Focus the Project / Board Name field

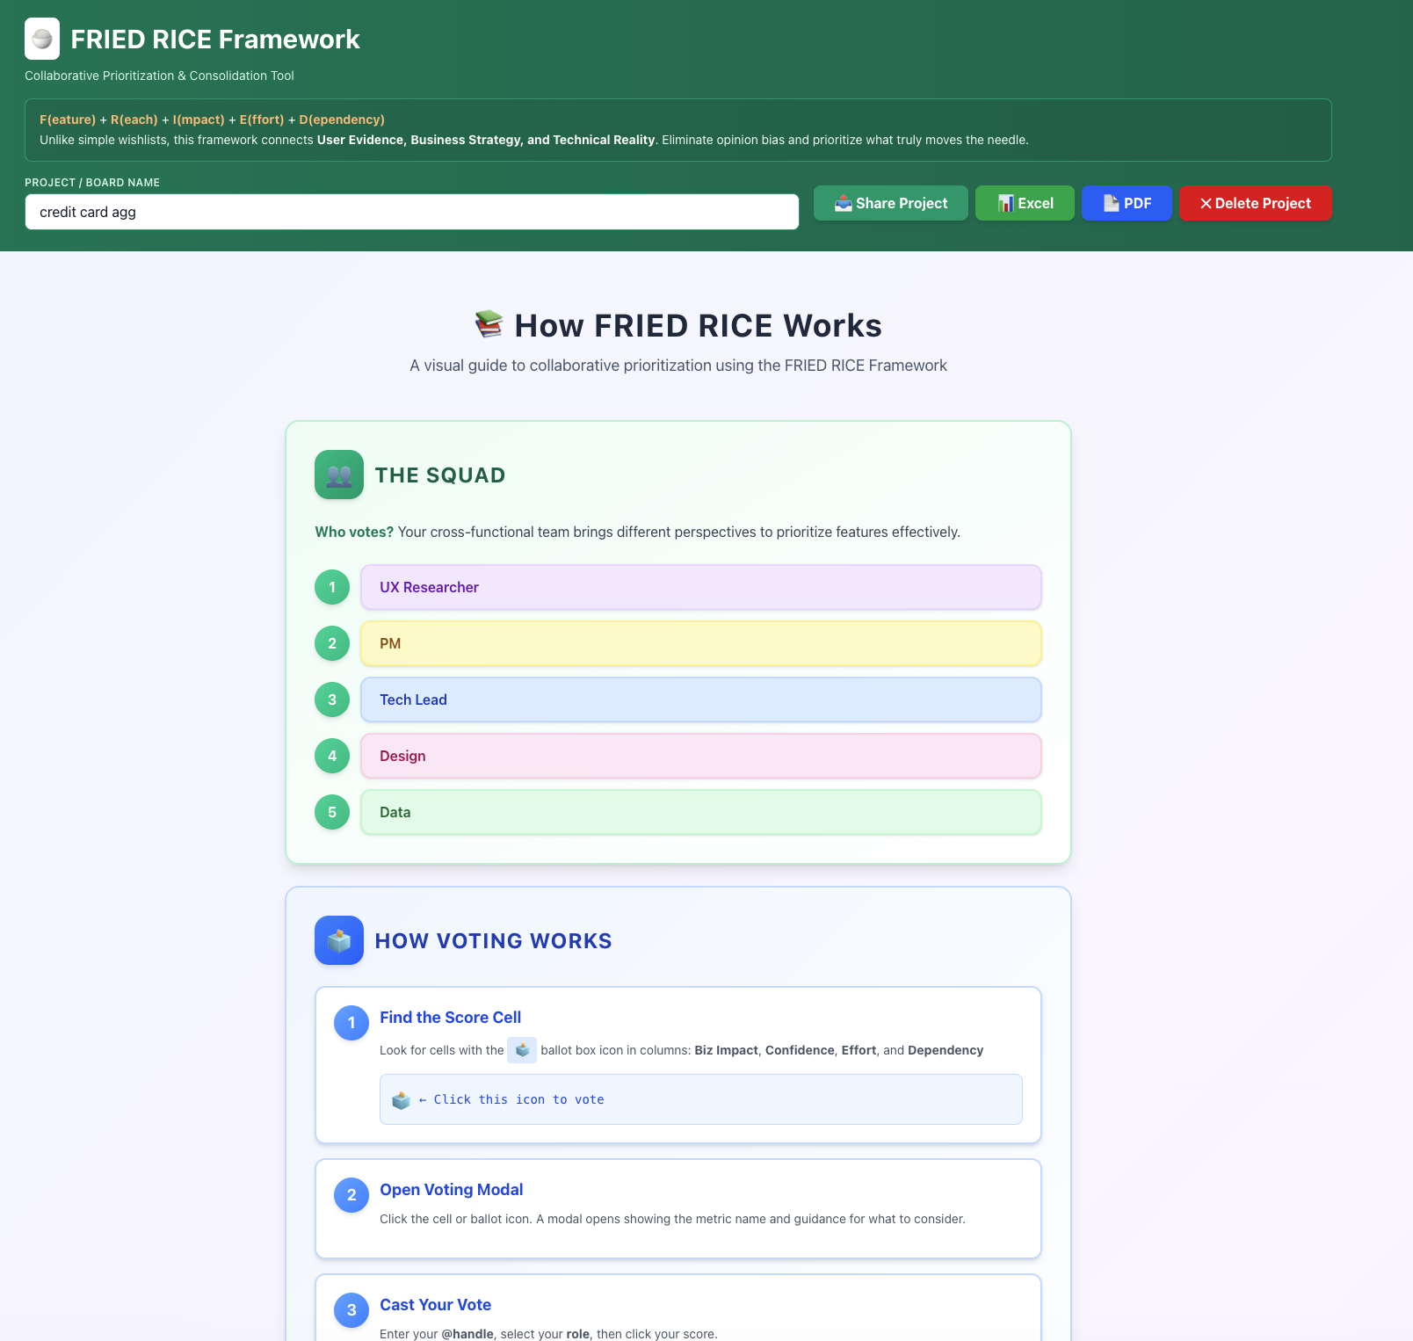(411, 212)
